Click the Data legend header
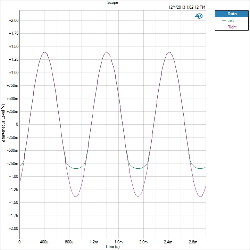Screen dimensions: 250x250 pos(232,14)
